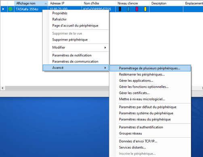
Task: Click the Niveau d'encre column header
Action: 132,3
